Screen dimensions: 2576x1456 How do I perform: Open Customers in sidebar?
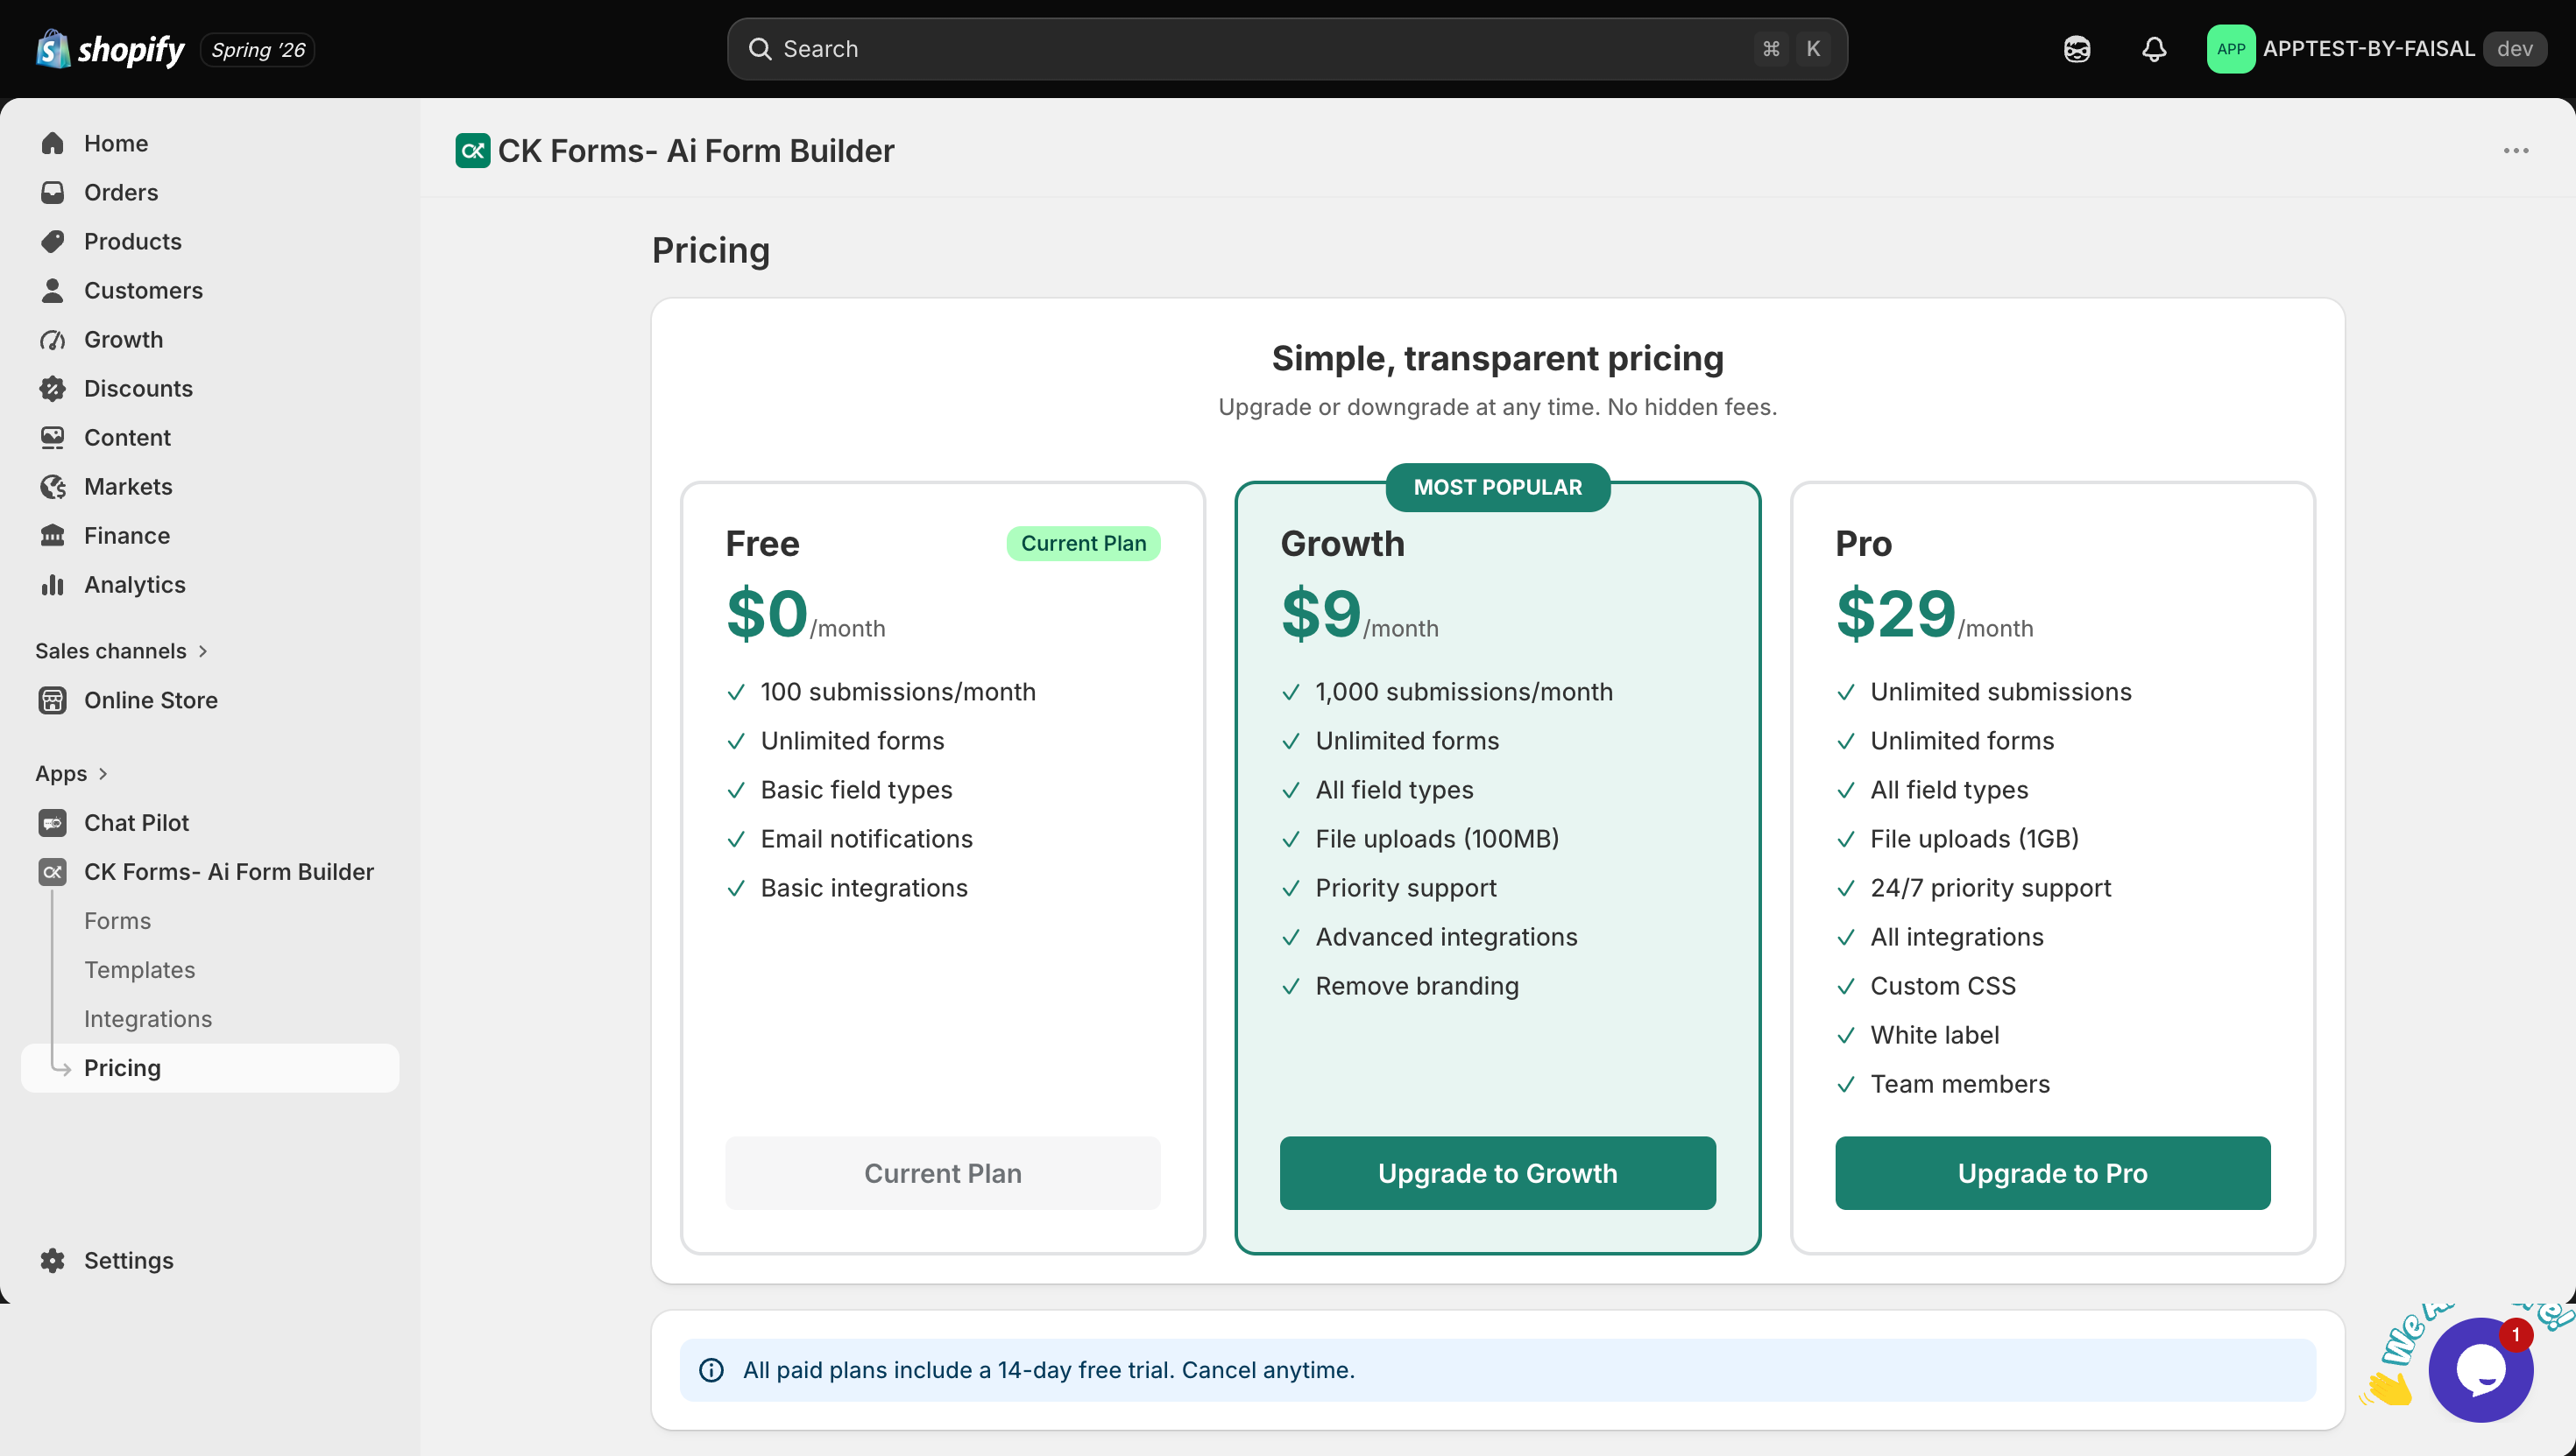210,290
